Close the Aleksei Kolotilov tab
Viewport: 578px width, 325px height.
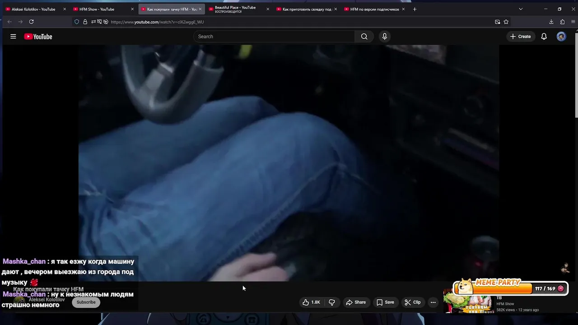[x=65, y=9]
